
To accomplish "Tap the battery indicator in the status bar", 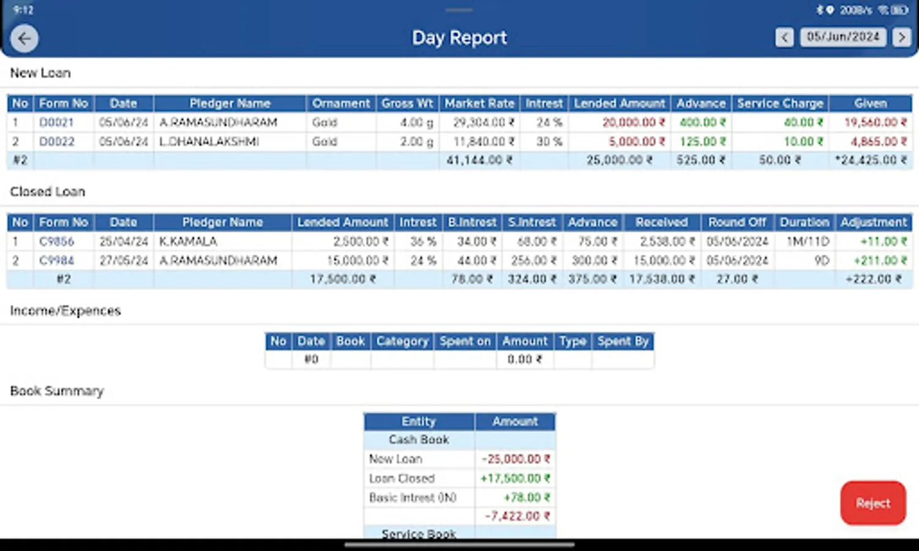I will point(899,9).
